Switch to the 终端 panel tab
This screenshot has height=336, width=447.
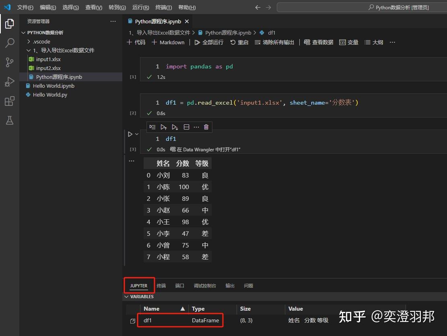click(x=161, y=285)
